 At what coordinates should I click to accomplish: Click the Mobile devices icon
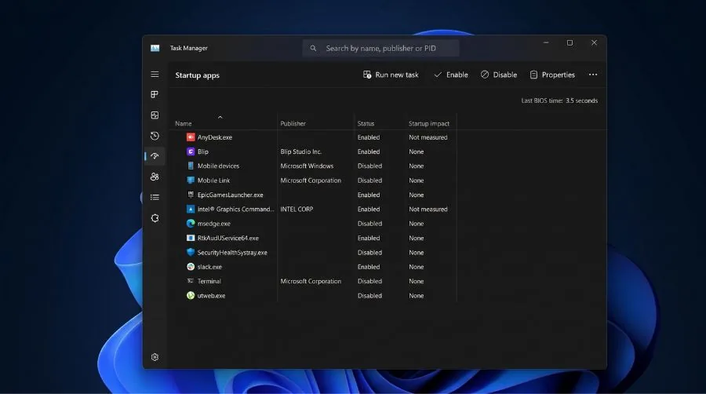[191, 166]
